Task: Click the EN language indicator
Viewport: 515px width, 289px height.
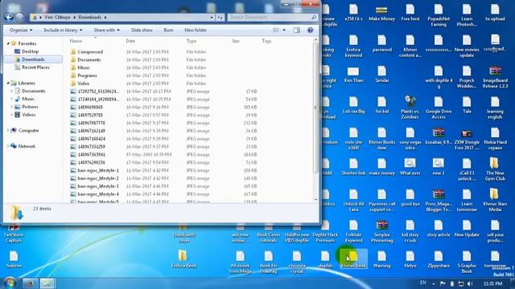Action: click(422, 283)
